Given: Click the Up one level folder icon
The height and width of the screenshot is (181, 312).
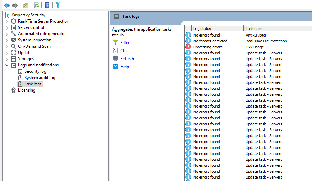Looking at the screenshot, I should (x=26, y=5).
